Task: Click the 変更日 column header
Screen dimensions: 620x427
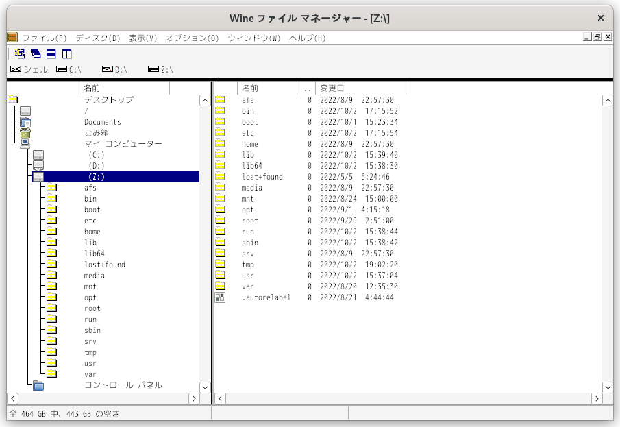Action: [x=333, y=88]
